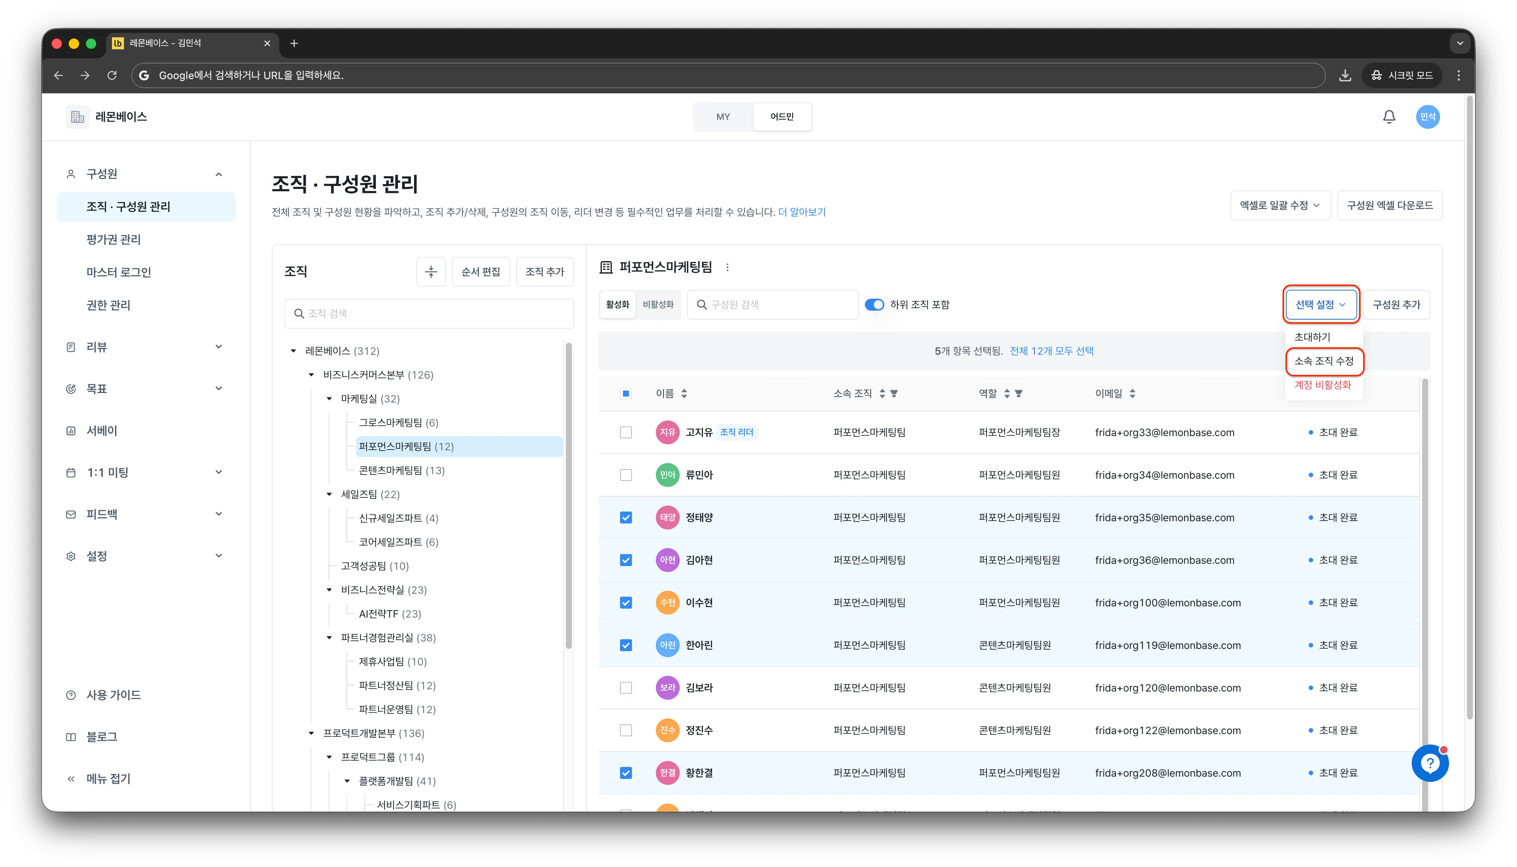This screenshot has height=867, width=1517.
Task: Go back in browser history
Action: (58, 75)
